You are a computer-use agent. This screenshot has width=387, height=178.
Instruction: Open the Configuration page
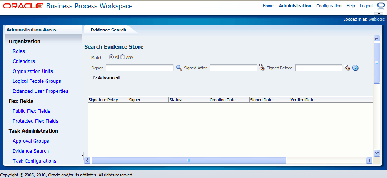(x=329, y=6)
